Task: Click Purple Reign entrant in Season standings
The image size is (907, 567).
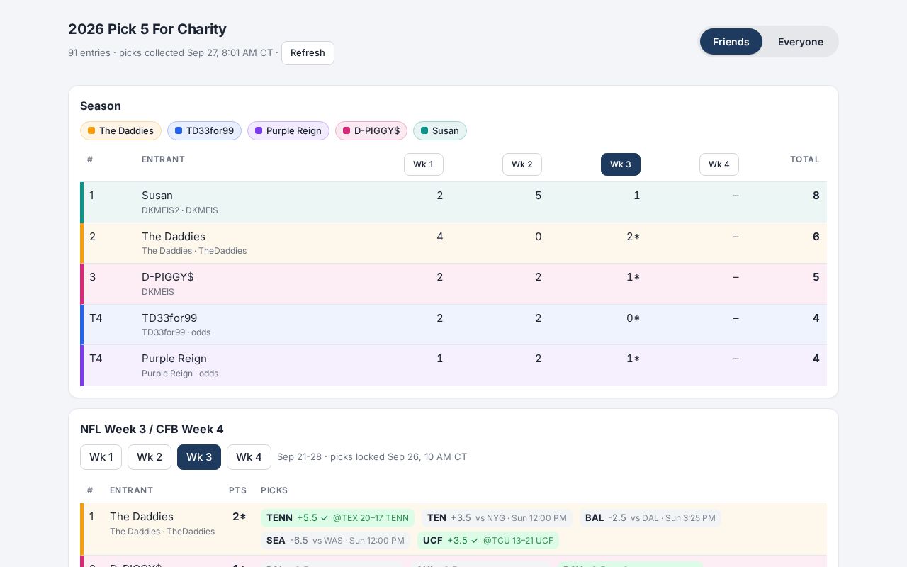Action: click(174, 359)
